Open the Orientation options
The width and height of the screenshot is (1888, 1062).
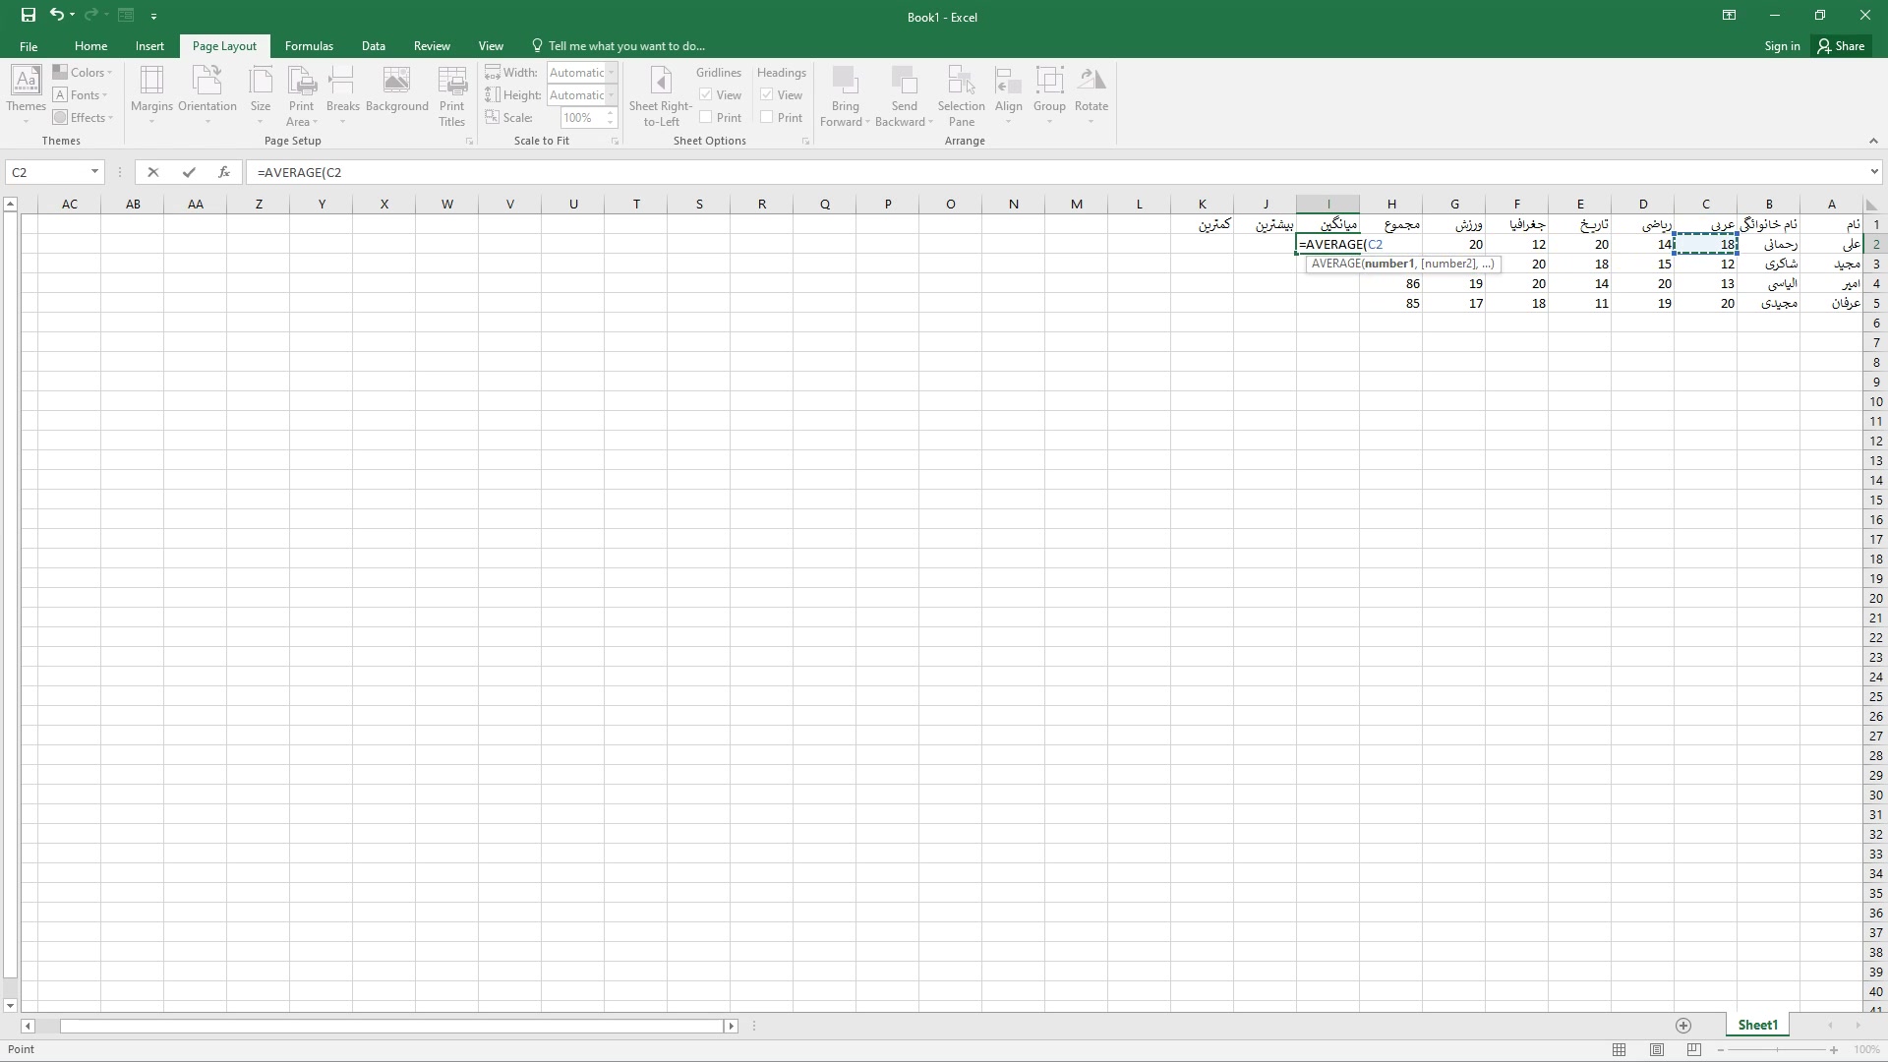point(206,94)
